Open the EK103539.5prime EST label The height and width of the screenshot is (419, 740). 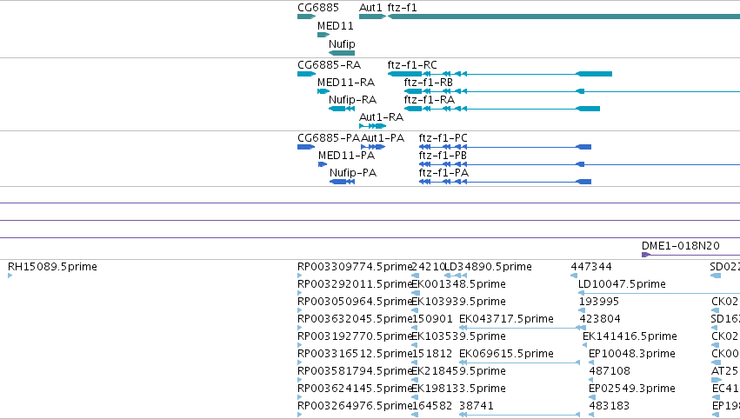(459, 336)
